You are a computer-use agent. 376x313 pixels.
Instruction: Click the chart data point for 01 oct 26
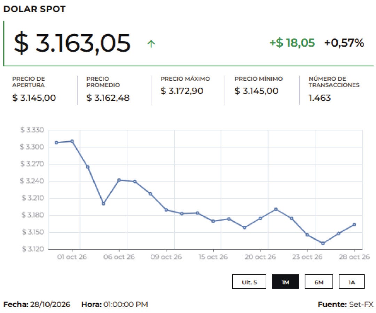pyautogui.click(x=72, y=141)
